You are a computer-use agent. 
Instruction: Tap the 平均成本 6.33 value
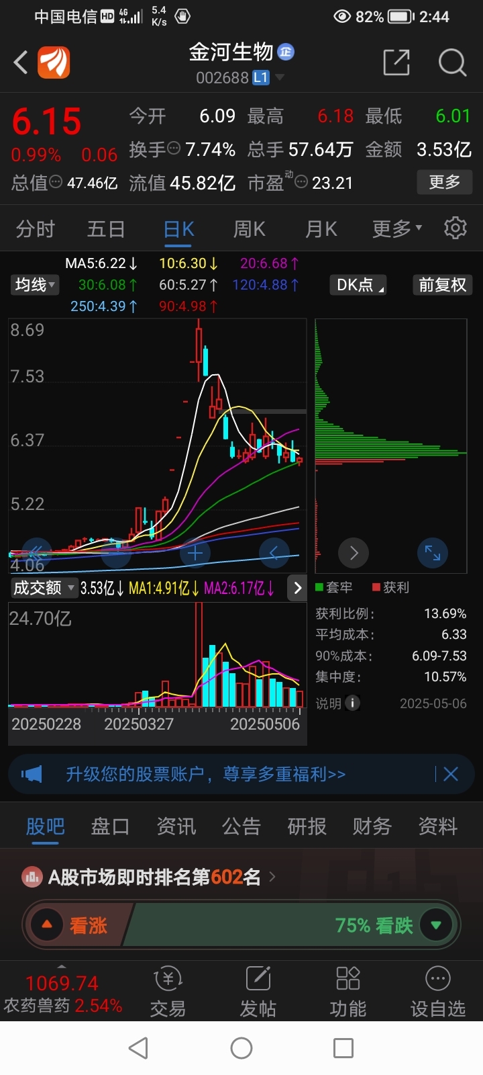pos(453,634)
